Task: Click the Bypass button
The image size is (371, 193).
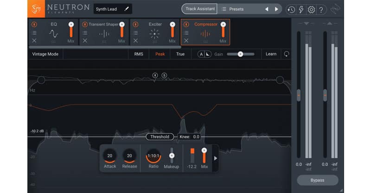Action: [x=318, y=180]
